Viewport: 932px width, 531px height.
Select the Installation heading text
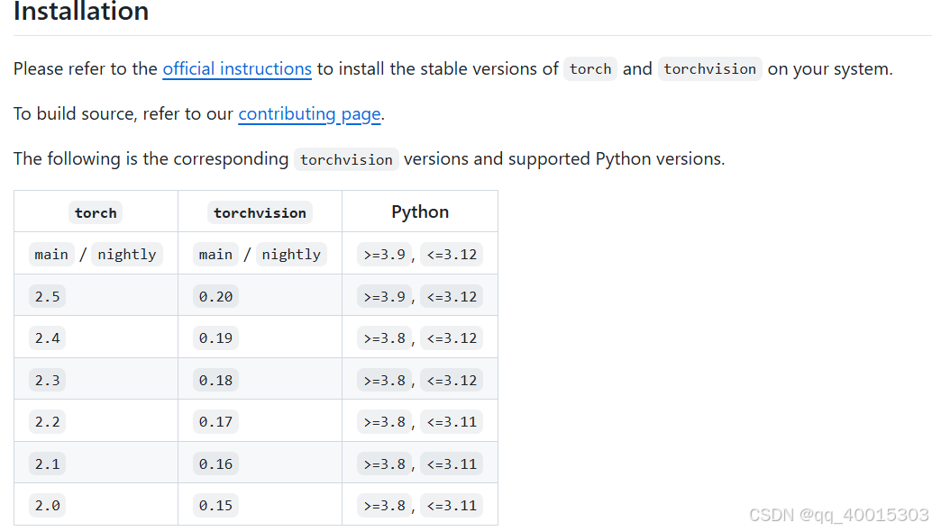[80, 13]
